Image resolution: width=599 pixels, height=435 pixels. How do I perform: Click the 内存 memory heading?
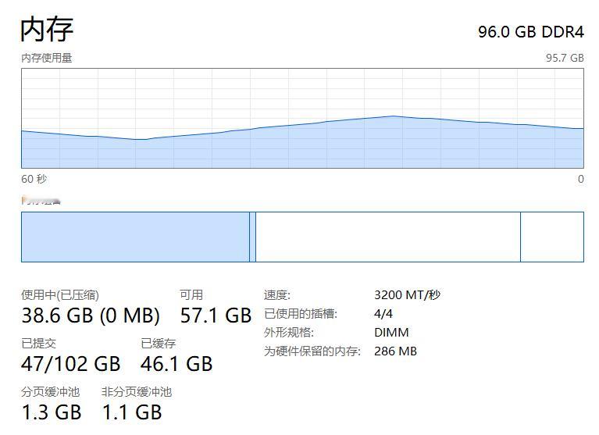[x=47, y=29]
